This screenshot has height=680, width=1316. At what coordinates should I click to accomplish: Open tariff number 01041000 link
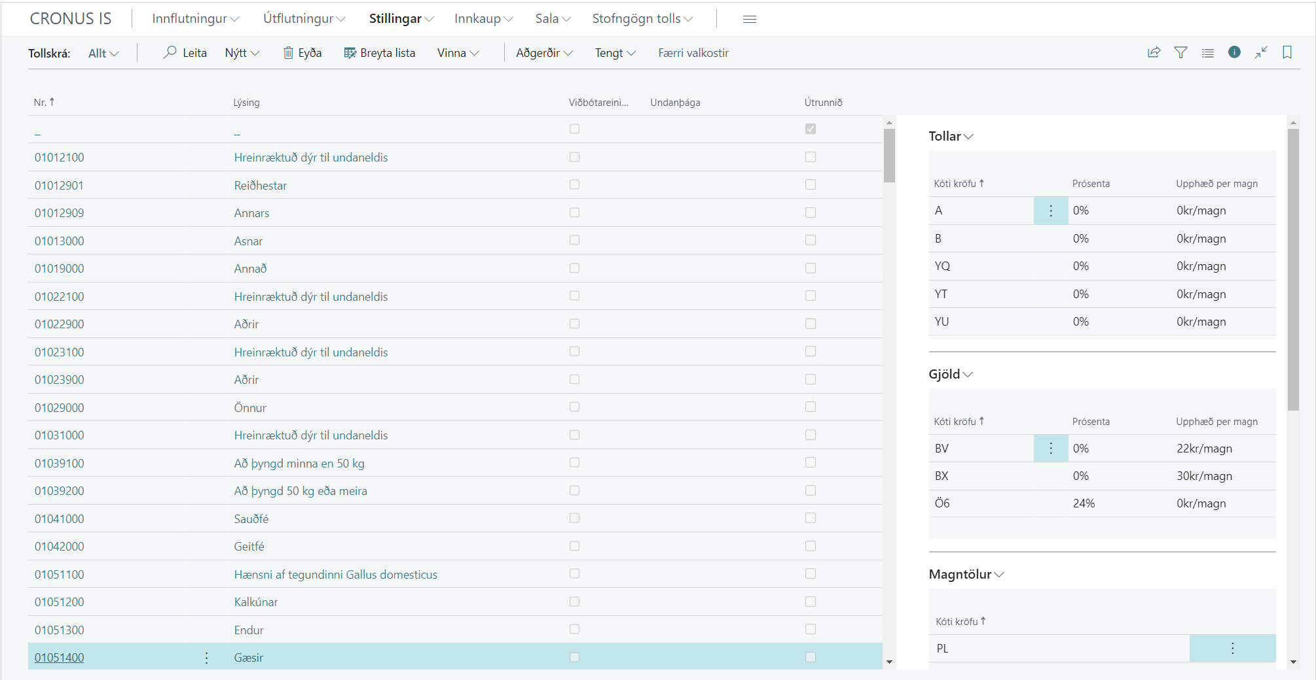click(60, 518)
